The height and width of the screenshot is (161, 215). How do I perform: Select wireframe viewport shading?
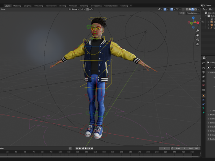(x=187, y=9)
